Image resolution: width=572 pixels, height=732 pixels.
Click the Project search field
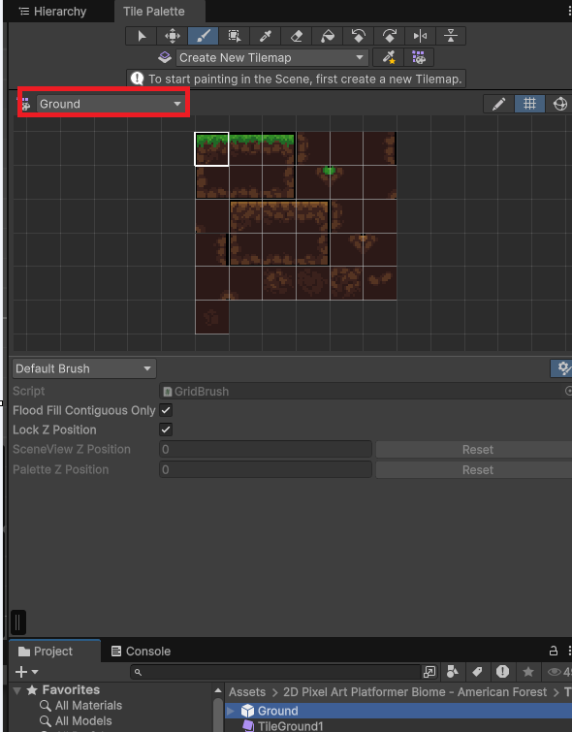(275, 672)
